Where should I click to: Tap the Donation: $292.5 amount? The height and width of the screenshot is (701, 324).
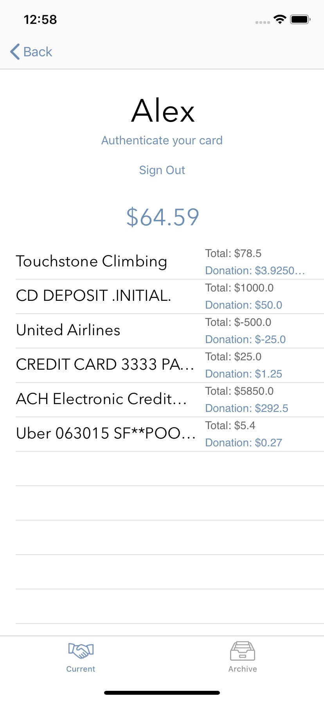(x=247, y=408)
